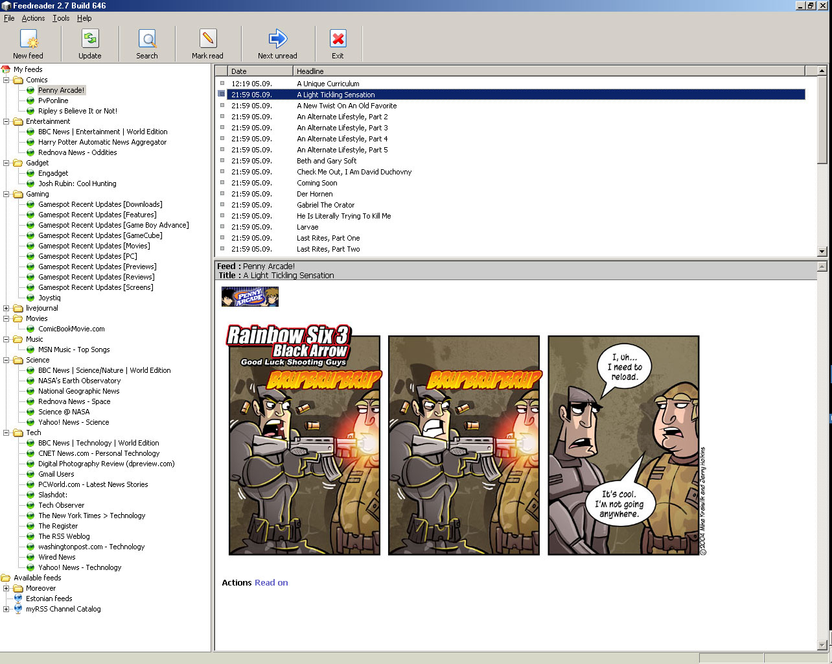832x664 pixels.
Task: Select Ripley s Believe It or Not! feed
Action: (78, 111)
